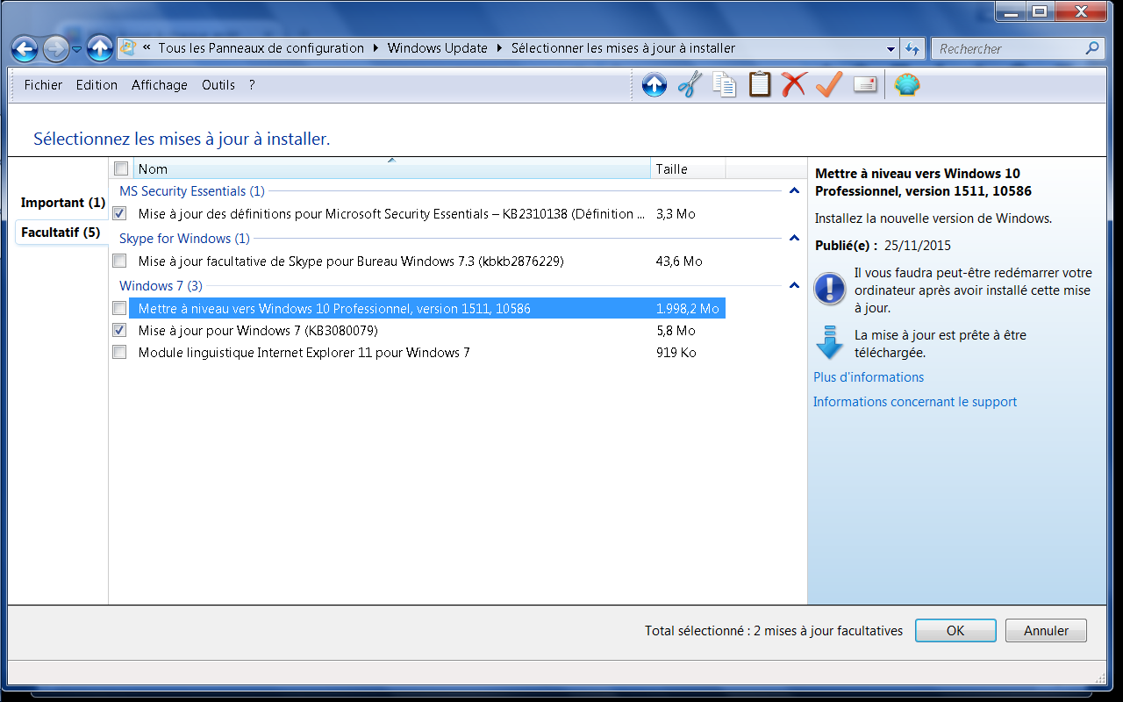
Task: Open the recent pages dropdown arrow
Action: click(x=76, y=49)
